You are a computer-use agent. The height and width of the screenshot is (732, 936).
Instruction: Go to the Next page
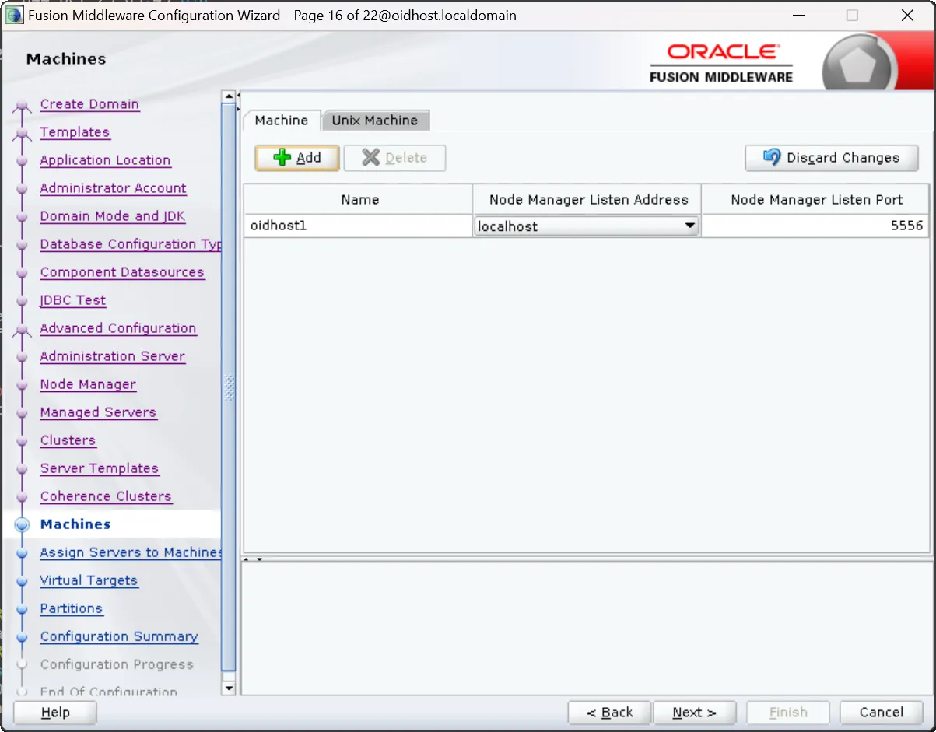(695, 713)
